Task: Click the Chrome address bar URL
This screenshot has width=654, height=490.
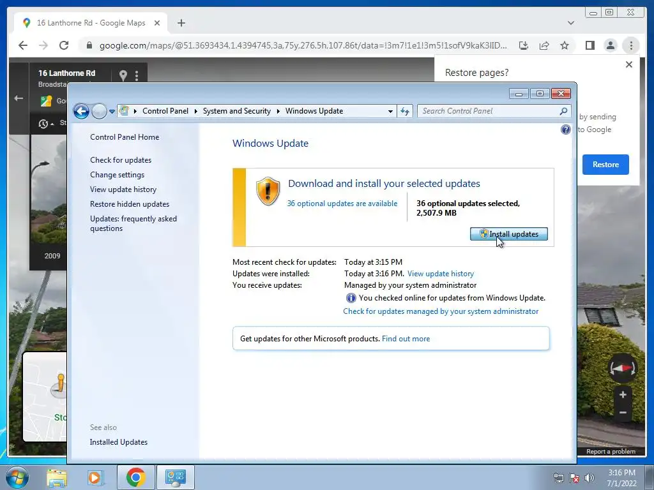Action: point(303,45)
